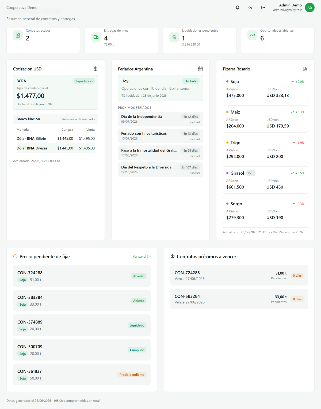Click Oportunidades abiertas trend icon
The image size is (321, 409).
[x=252, y=35]
